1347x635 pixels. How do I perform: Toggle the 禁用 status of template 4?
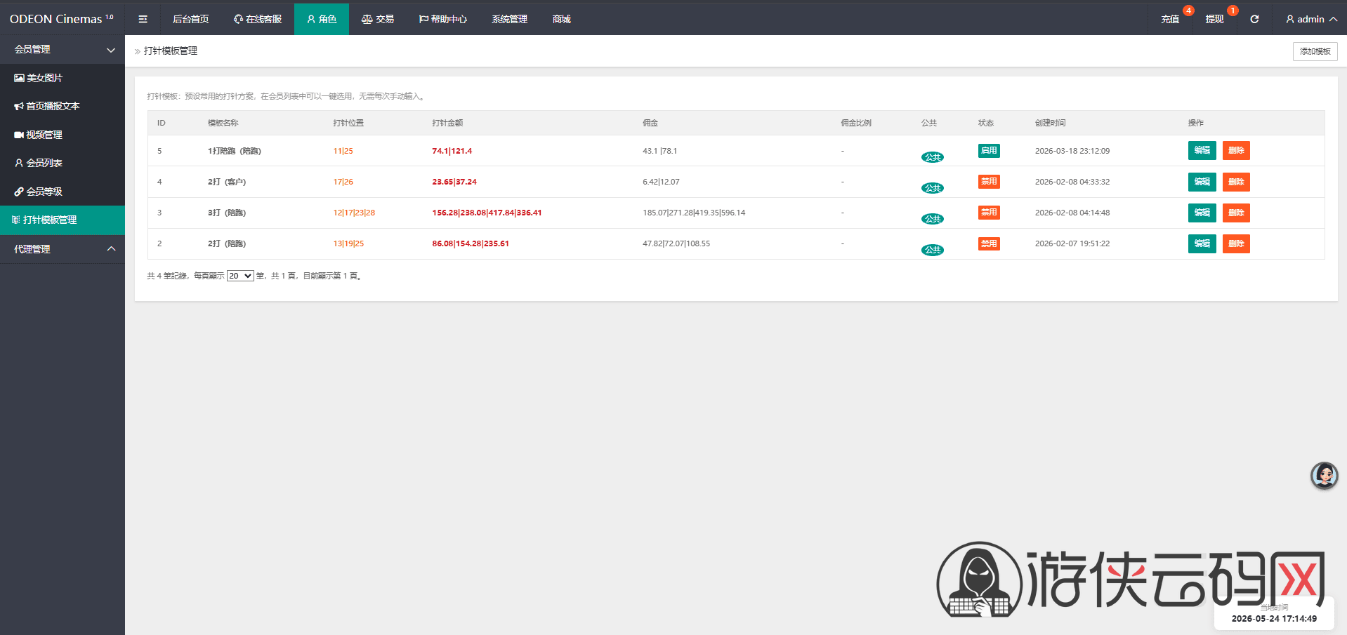click(x=989, y=182)
